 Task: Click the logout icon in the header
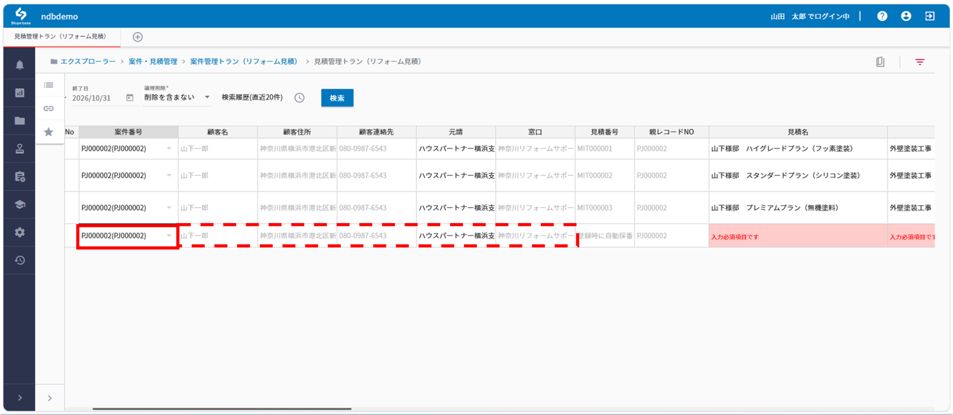coord(930,16)
